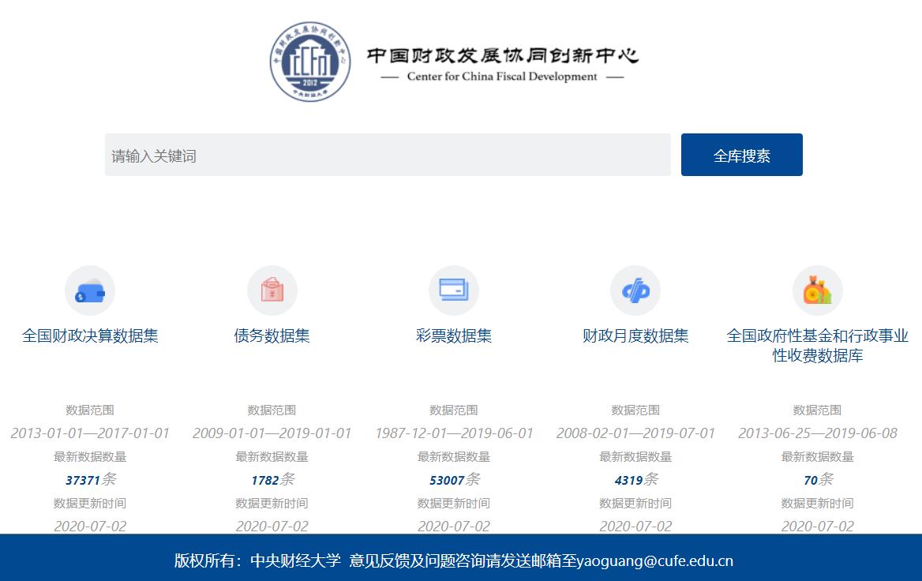This screenshot has height=581, width=922.
Task: Click update date 2020-07-02 under 财政月度数据集
Action: [635, 527]
